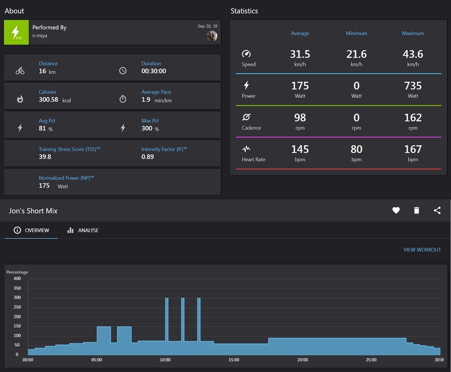Screen dimensions: 451x372
Task: Click the first 300 percent spike bar
Action: point(167,319)
